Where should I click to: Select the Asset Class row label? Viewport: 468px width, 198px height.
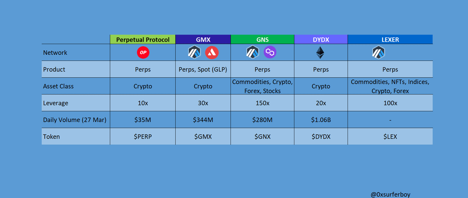click(x=58, y=86)
